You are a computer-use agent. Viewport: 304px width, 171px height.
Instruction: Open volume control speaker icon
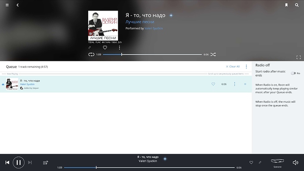coord(296,163)
